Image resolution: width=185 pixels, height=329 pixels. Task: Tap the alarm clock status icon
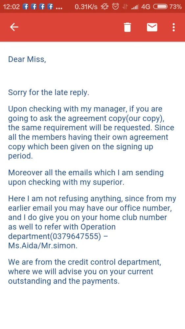pos(115,7)
